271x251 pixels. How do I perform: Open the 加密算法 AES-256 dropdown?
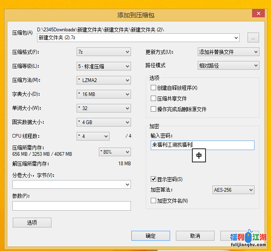point(234,190)
